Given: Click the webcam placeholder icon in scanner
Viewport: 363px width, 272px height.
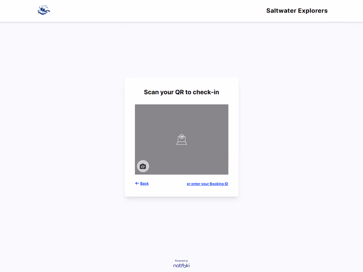Looking at the screenshot, I should pos(181,139).
